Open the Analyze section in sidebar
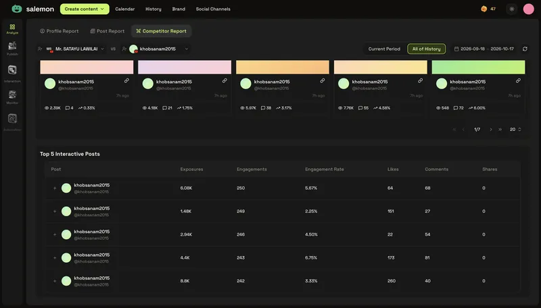 pyautogui.click(x=12, y=29)
